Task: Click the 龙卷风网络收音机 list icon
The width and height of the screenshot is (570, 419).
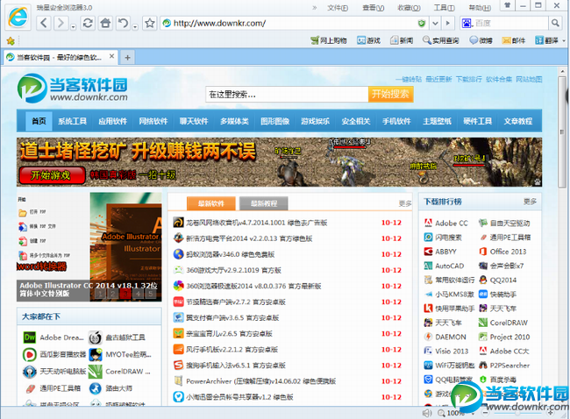Action: click(x=178, y=223)
